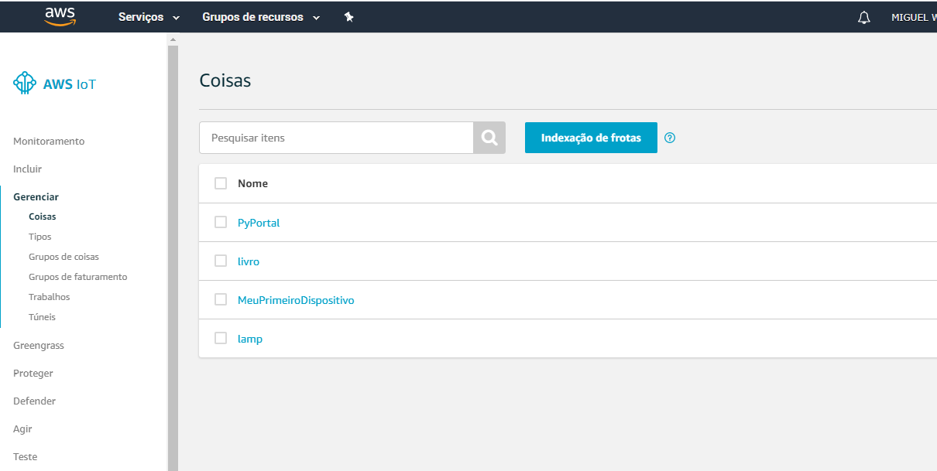Image resolution: width=937 pixels, height=471 pixels.
Task: Click the sidebar vertical scrollbar
Action: point(173,258)
